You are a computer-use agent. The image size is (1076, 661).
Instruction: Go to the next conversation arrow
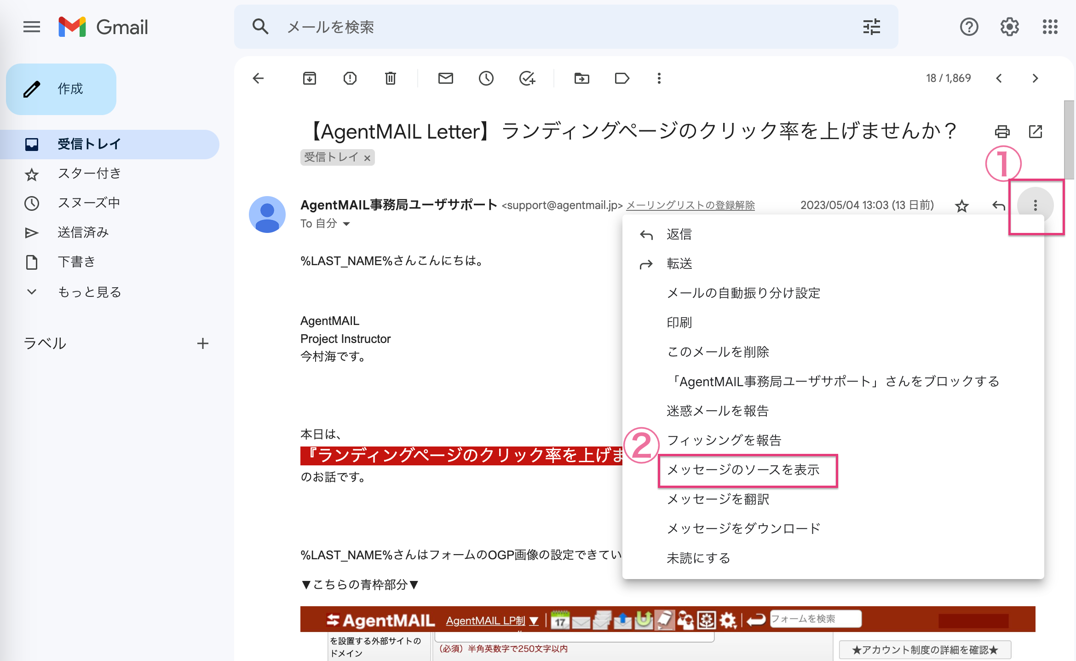point(1035,78)
